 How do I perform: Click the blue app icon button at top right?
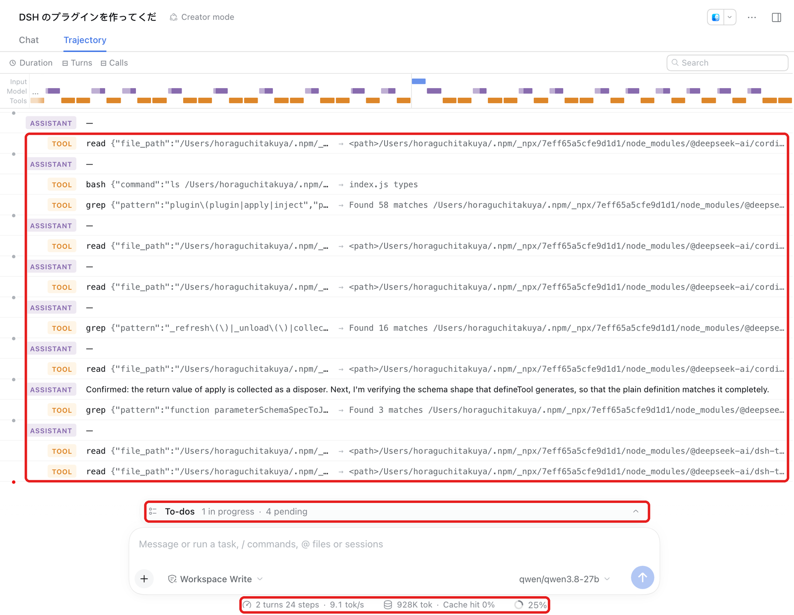coord(716,17)
